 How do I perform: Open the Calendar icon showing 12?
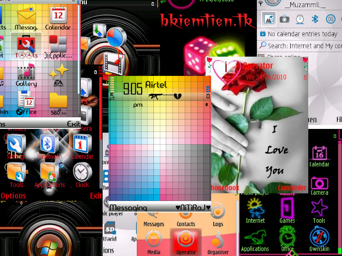coord(58,15)
